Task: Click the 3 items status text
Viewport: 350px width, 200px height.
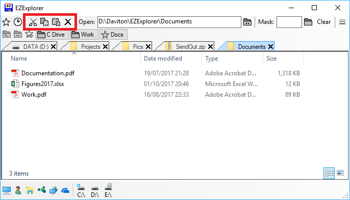Action: tap(19, 173)
